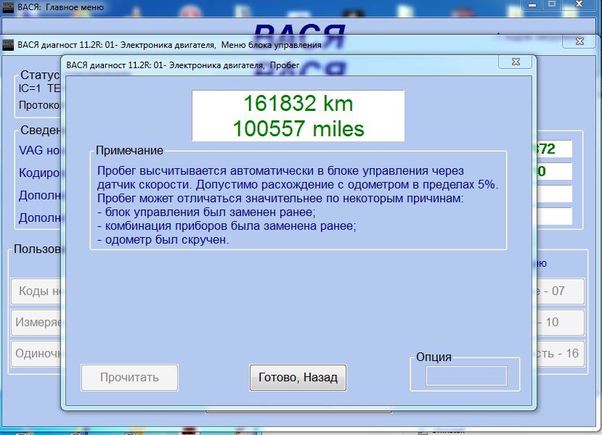Click the Меню блока управления title bar icon
Screen dimensions: 602x435
click(x=8, y=45)
